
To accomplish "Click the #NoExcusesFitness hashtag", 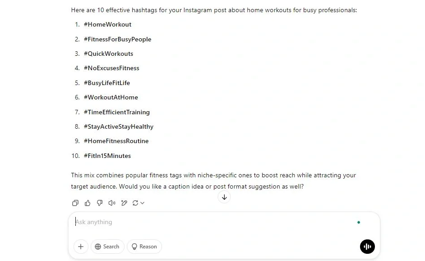I will point(111,68).
